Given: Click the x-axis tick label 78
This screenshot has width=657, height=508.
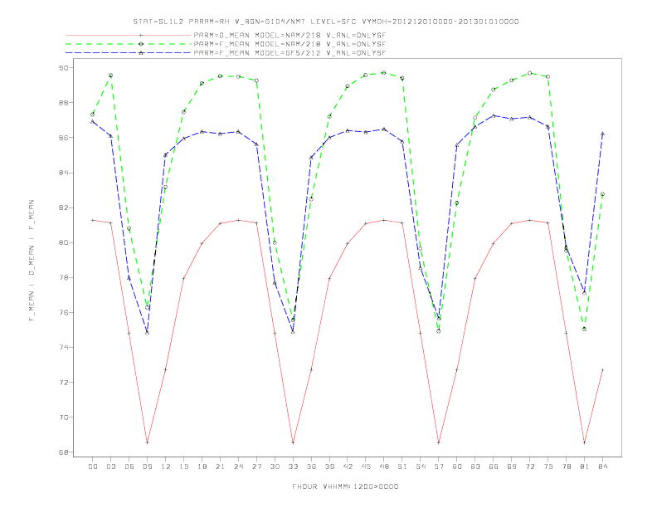Looking at the screenshot, I should click(x=566, y=466).
